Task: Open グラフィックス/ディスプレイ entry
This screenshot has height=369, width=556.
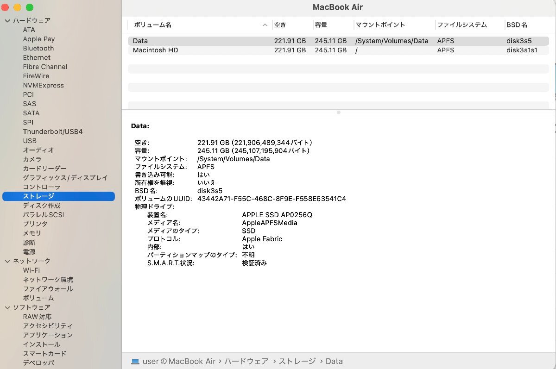Action: [65, 178]
